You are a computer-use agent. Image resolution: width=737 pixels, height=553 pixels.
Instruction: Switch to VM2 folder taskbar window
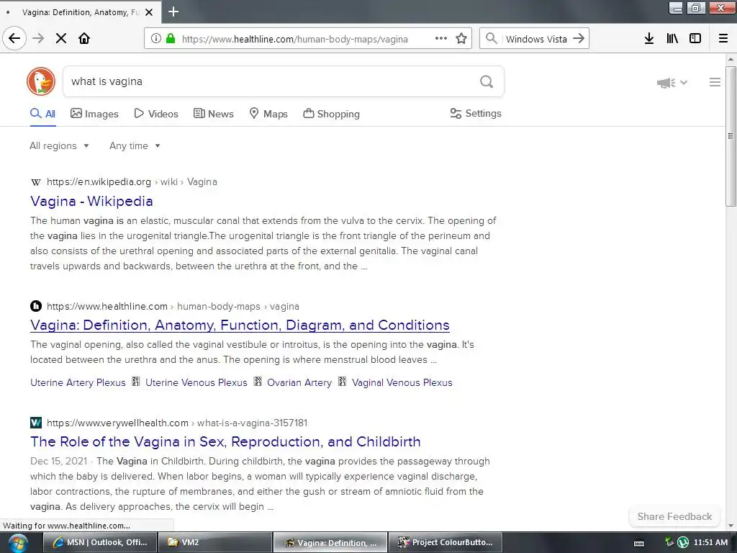click(214, 543)
